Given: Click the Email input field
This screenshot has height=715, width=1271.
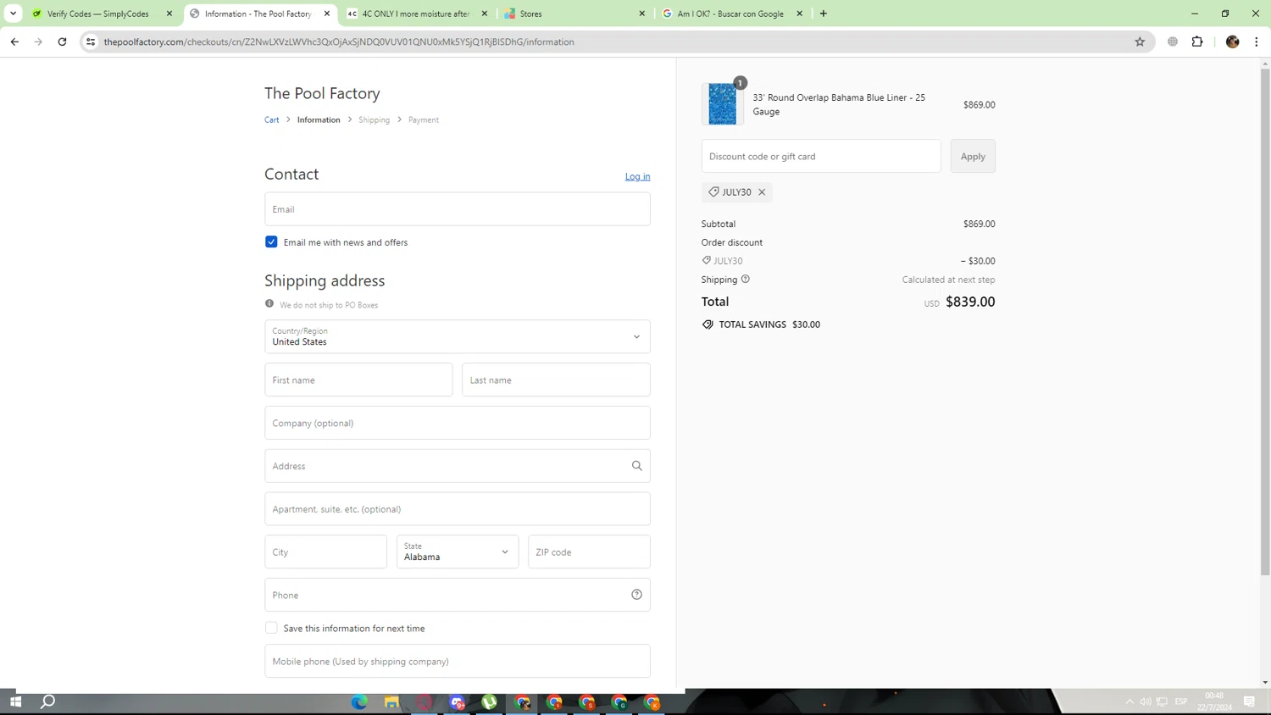Looking at the screenshot, I should [x=457, y=209].
